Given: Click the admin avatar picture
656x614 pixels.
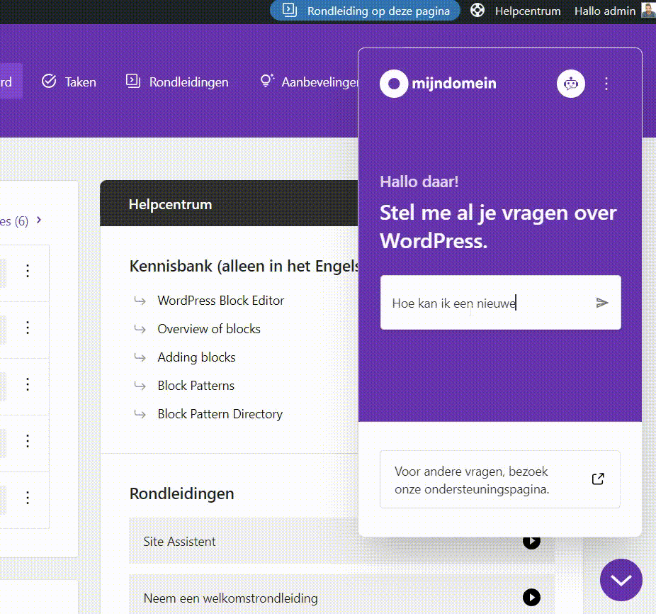Looking at the screenshot, I should coord(649,11).
